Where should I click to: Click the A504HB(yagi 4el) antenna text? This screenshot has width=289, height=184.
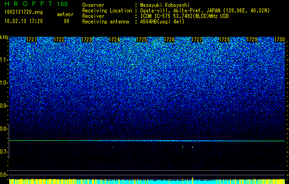[162, 22]
